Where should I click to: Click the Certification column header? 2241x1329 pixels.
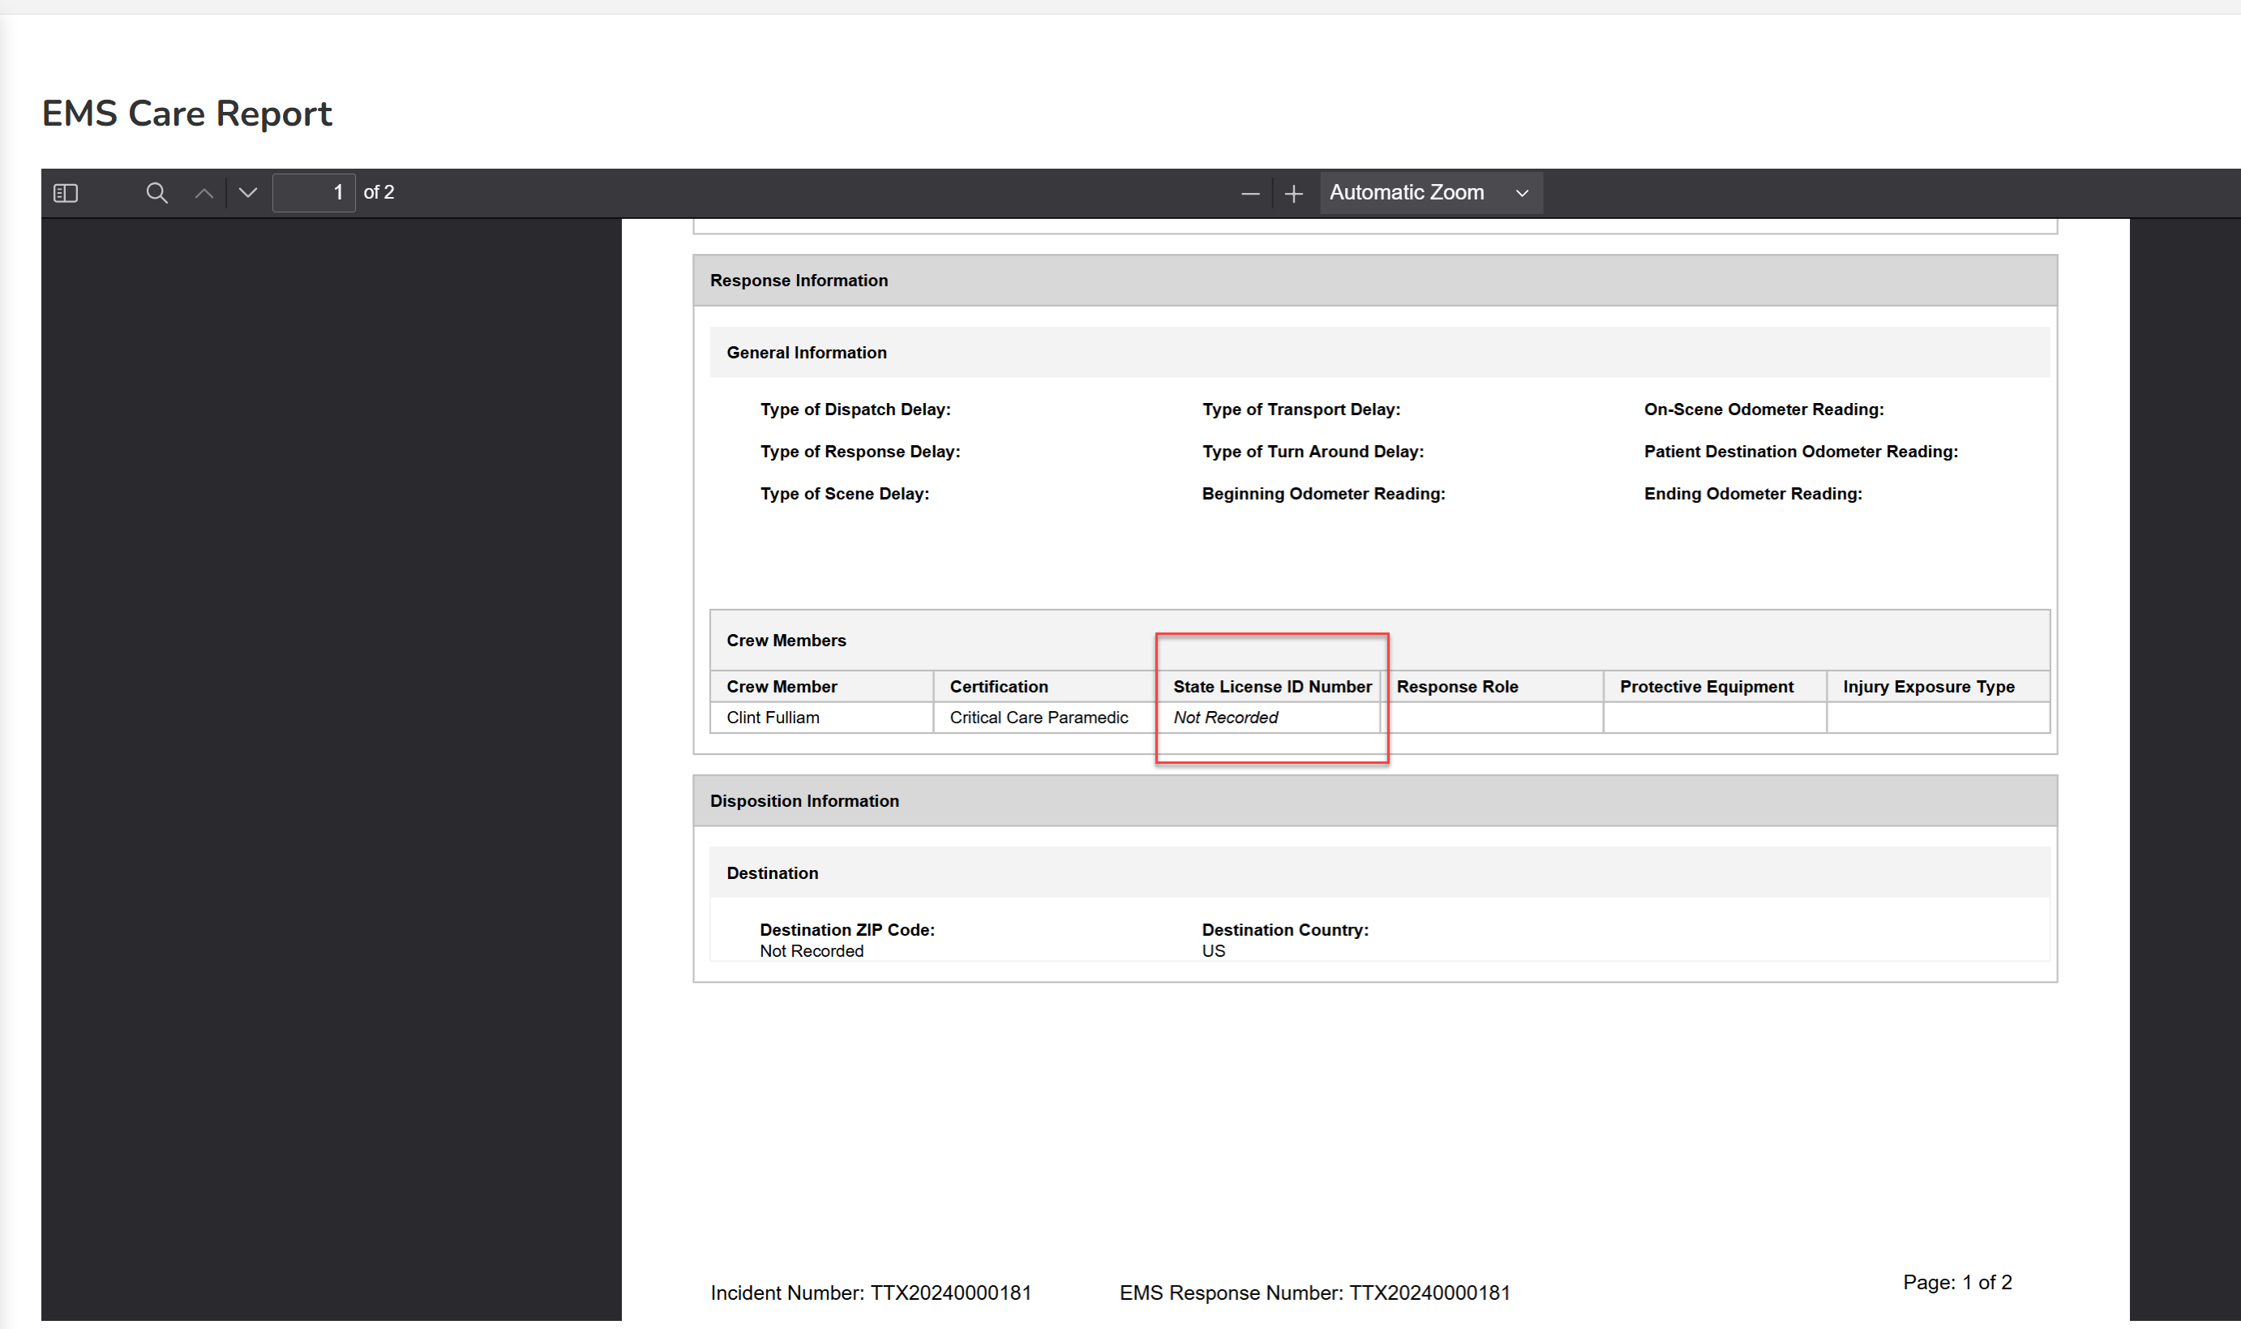pos(998,687)
